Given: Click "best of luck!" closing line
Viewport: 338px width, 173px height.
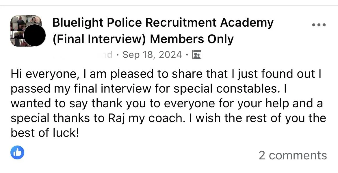Looking at the screenshot, I should pyautogui.click(x=45, y=132).
